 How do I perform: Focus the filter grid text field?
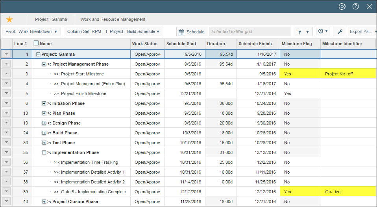[x=249, y=31]
